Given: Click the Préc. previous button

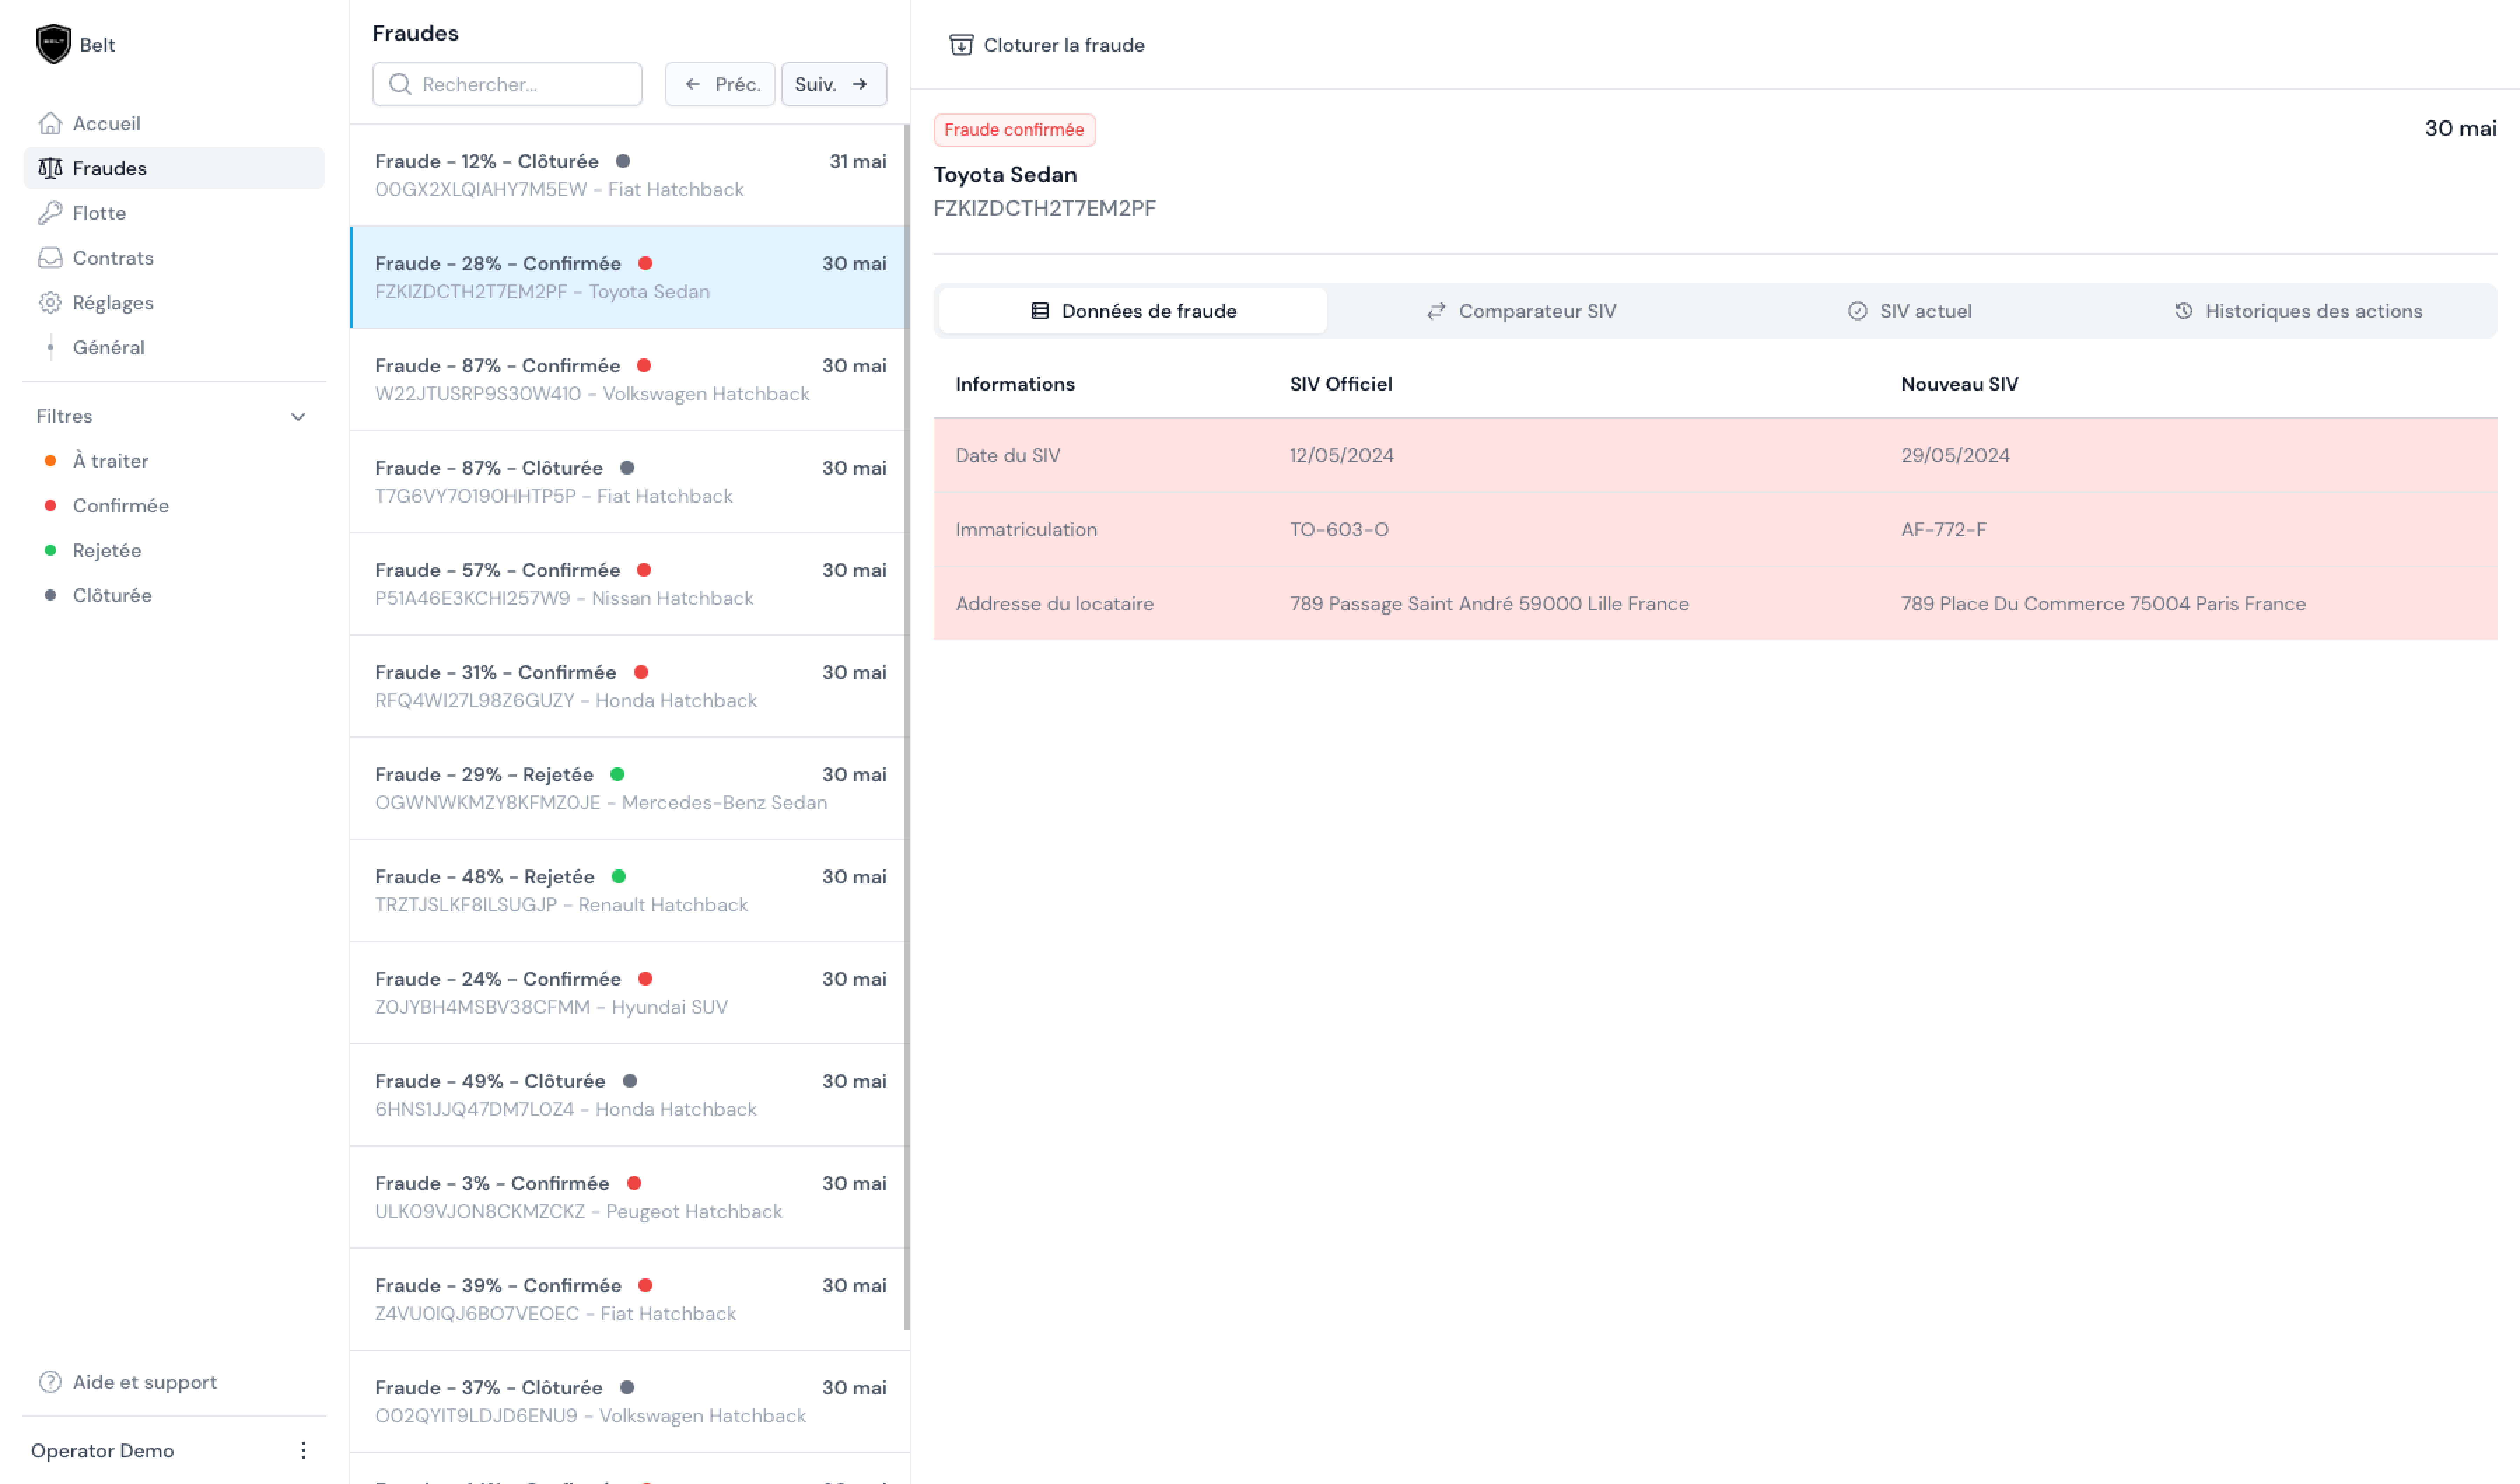Looking at the screenshot, I should point(720,84).
